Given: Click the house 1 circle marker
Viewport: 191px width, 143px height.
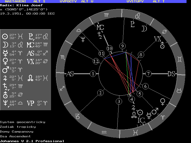Looking at the screenshot, I should click(93, 74).
